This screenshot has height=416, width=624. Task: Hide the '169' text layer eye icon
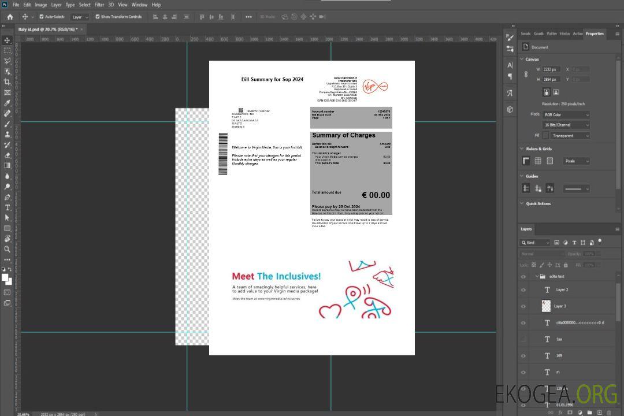(x=523, y=356)
